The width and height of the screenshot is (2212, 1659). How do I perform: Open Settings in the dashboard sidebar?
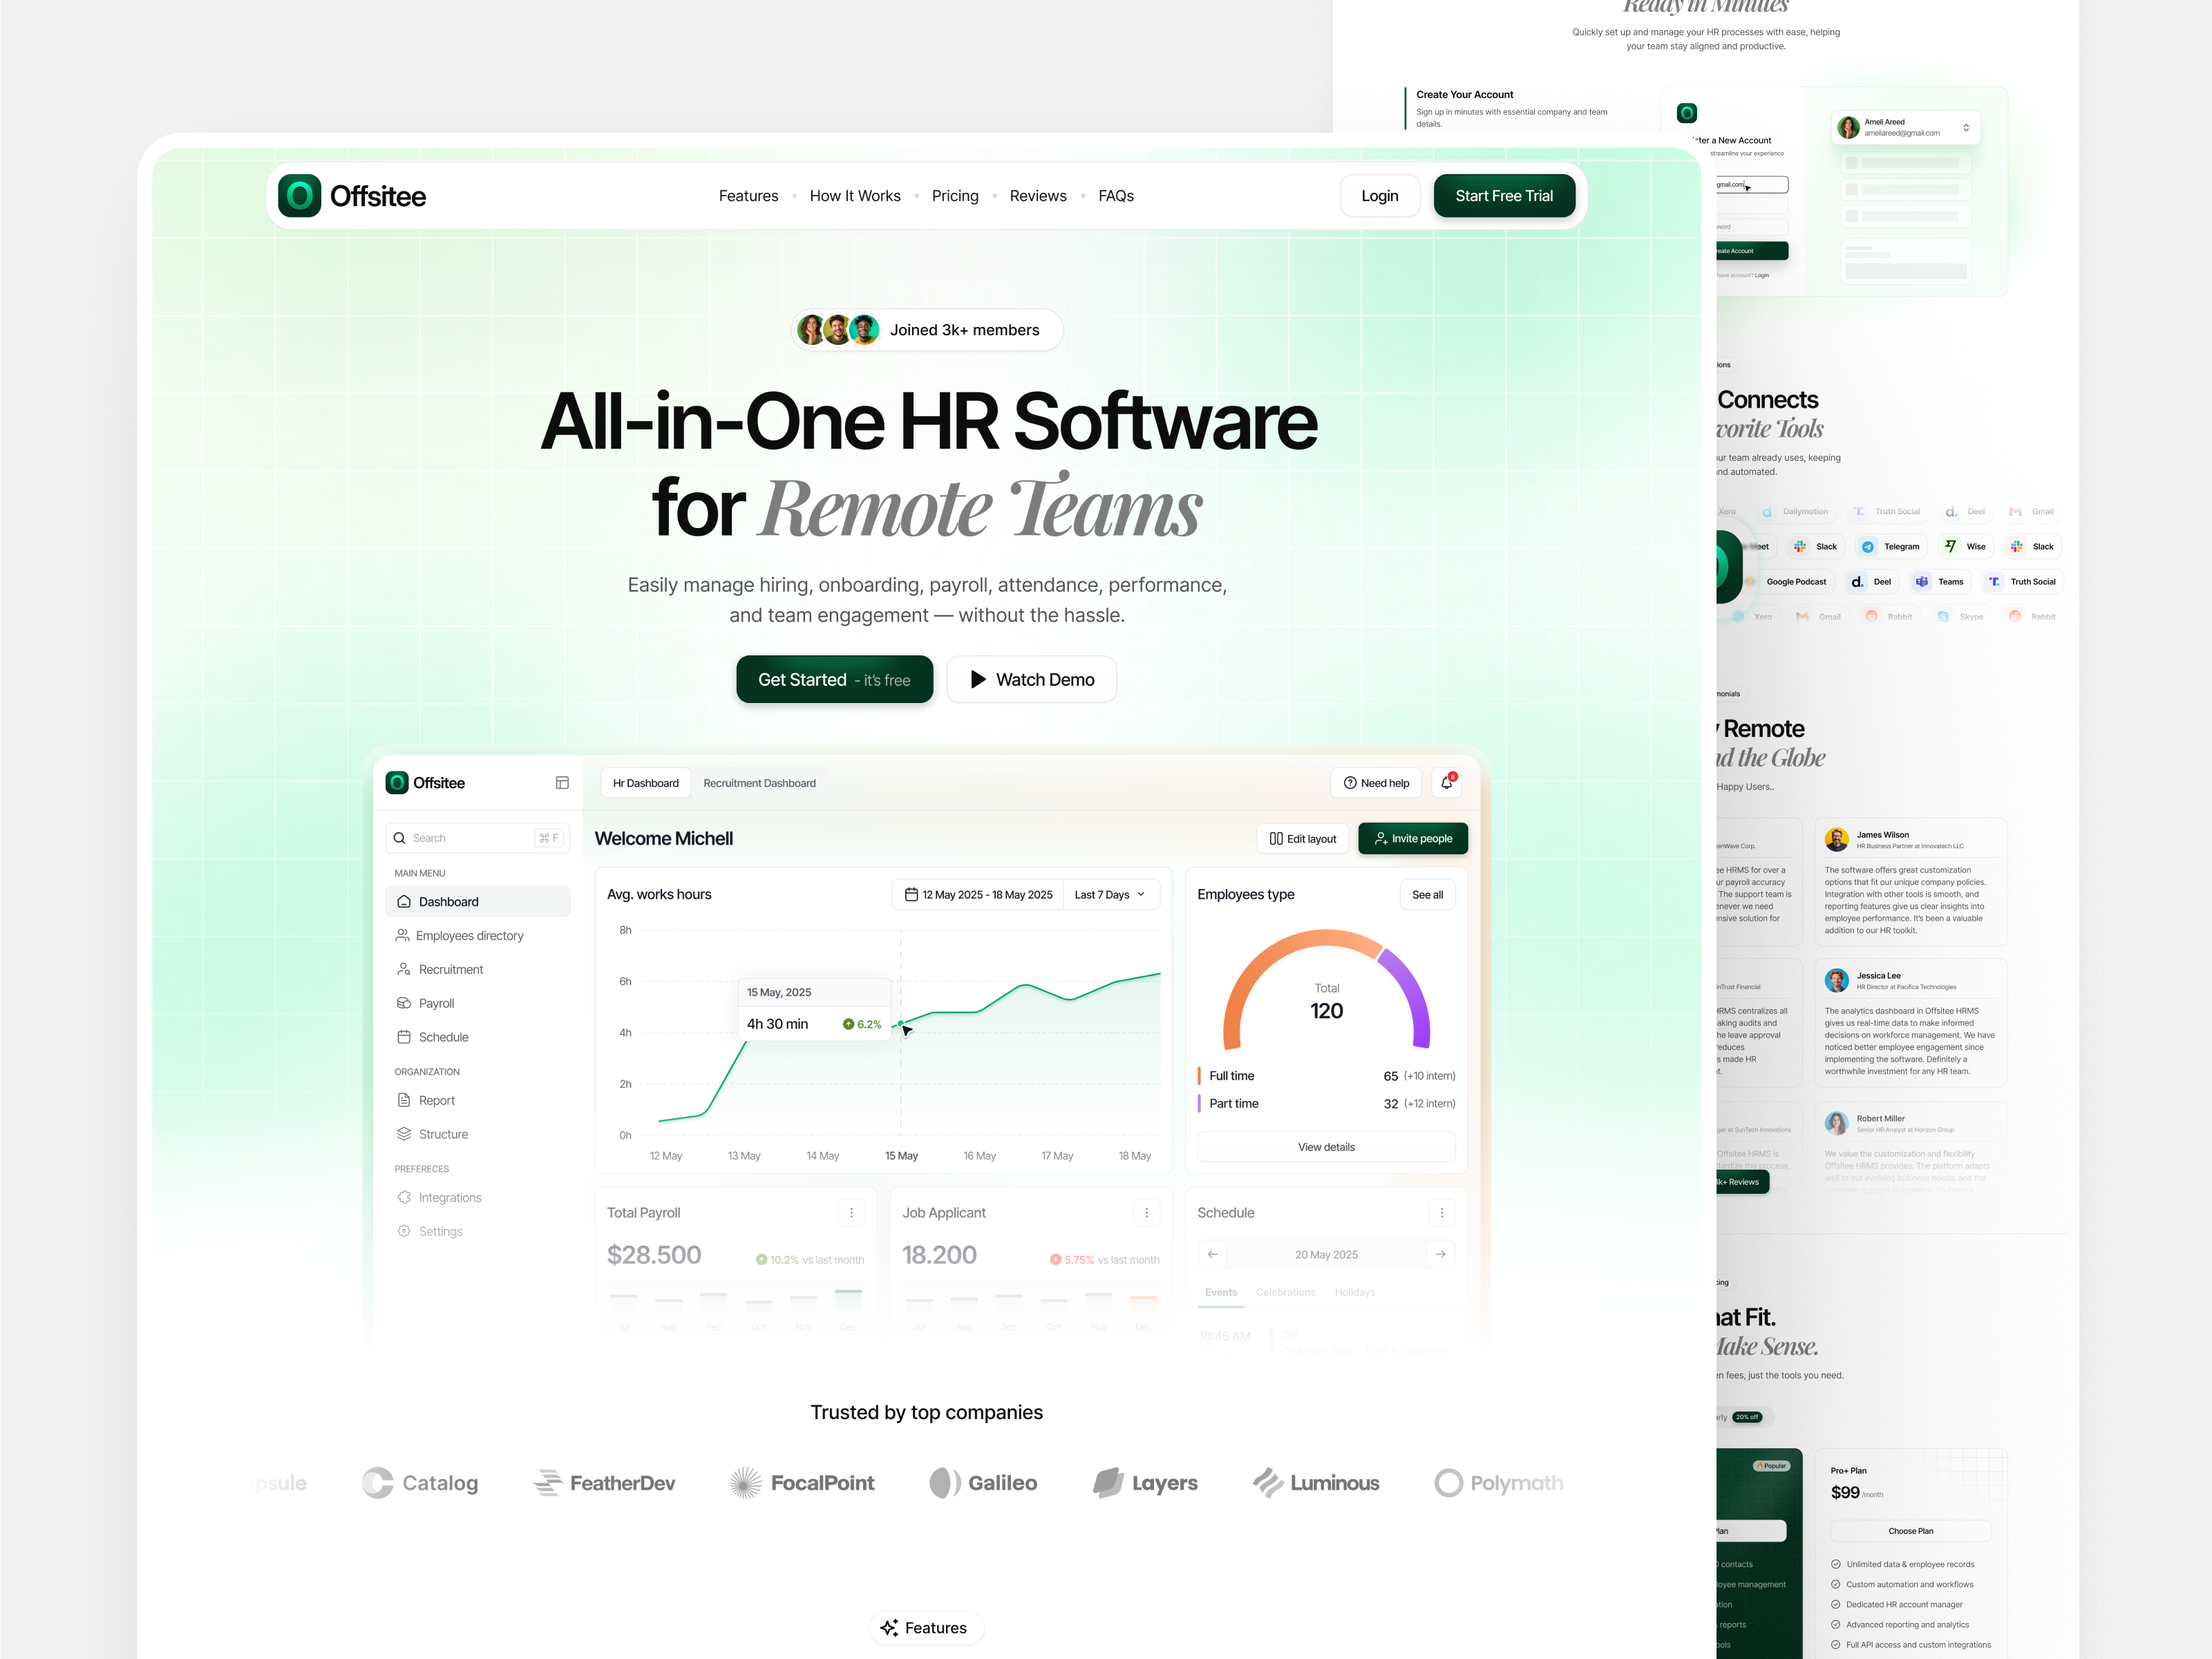[x=440, y=1230]
